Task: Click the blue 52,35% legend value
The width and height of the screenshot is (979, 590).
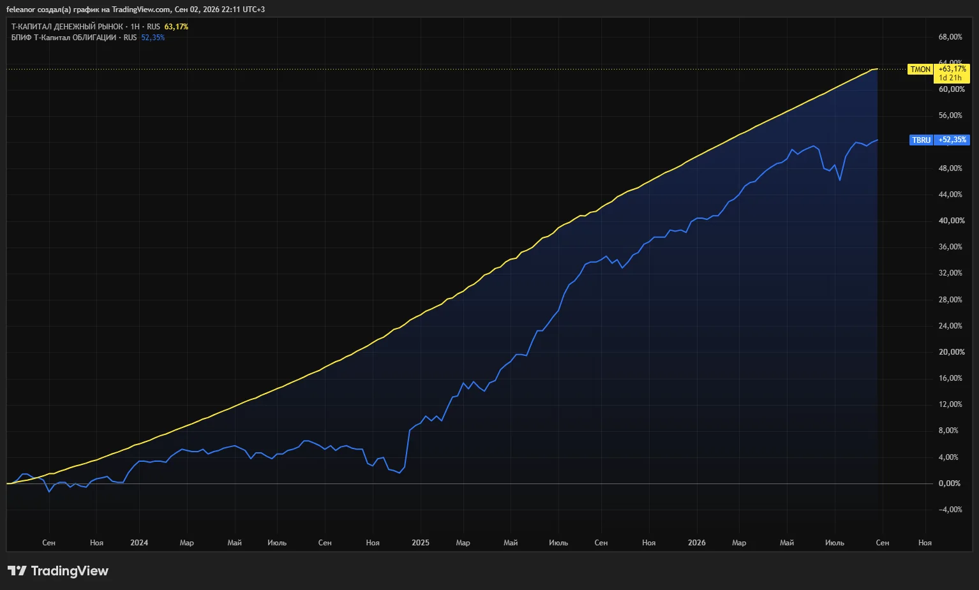Action: pos(153,38)
